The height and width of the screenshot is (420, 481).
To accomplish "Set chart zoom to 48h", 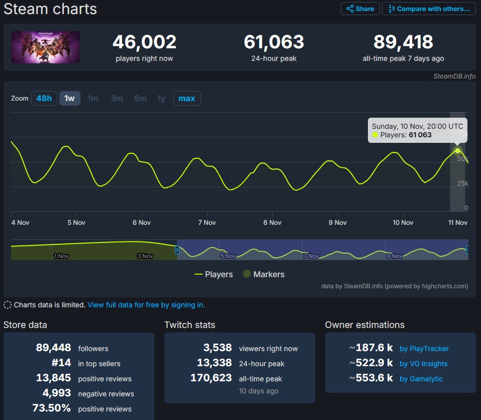I will point(44,98).
